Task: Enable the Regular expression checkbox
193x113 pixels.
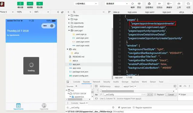Action: point(134,107)
